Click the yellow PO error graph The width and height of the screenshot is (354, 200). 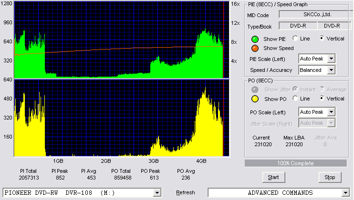(x=122, y=118)
